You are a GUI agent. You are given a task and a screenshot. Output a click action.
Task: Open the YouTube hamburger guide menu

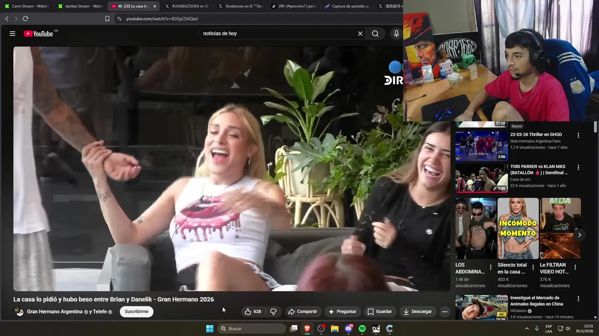13,34
